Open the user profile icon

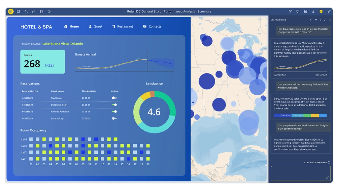click(x=313, y=11)
